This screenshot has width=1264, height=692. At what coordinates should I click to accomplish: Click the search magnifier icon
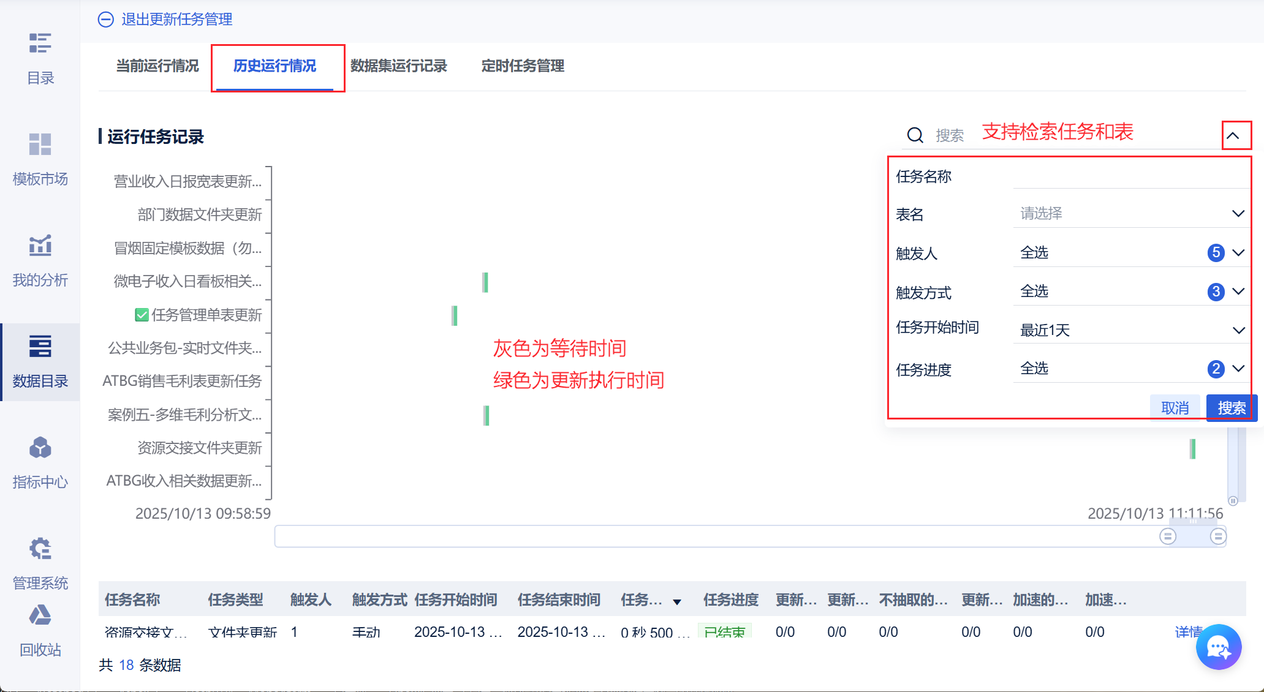click(915, 135)
